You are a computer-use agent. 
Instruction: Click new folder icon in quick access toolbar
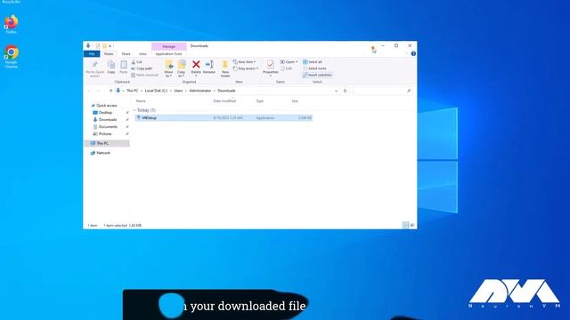click(x=105, y=46)
